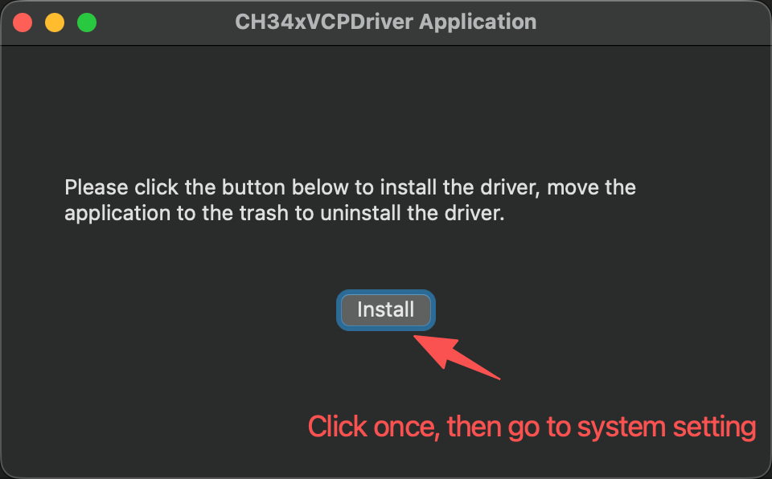Viewport: 772px width, 479px height.
Task: Click the Install button
Action: (x=385, y=309)
